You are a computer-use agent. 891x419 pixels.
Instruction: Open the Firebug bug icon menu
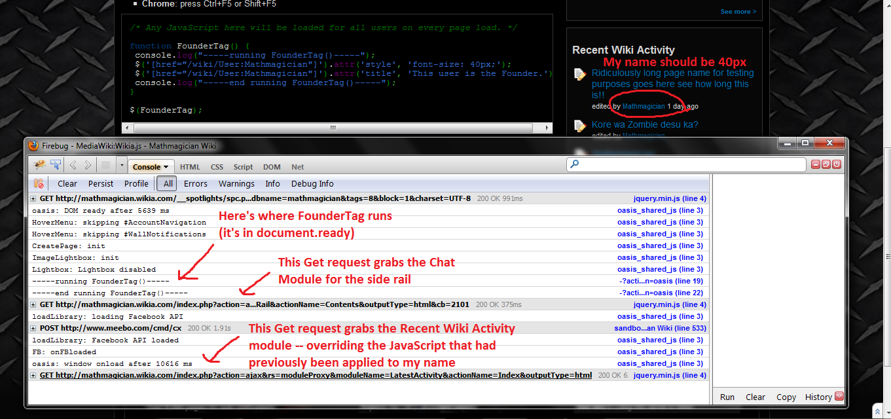coord(39,165)
